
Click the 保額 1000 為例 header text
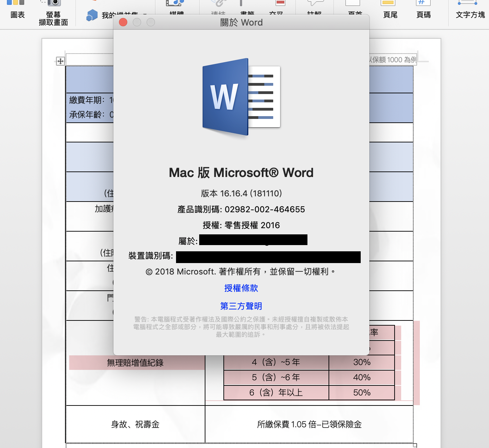coord(393,60)
